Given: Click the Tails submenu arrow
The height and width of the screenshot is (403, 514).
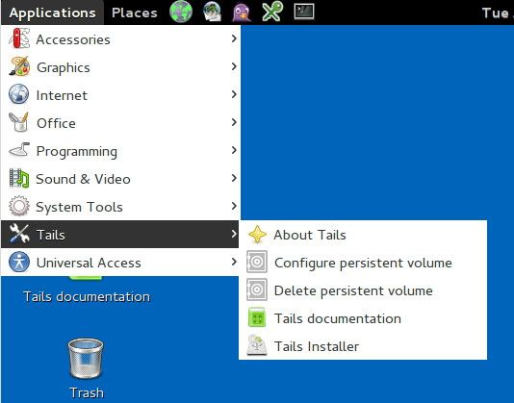Looking at the screenshot, I should [x=234, y=234].
